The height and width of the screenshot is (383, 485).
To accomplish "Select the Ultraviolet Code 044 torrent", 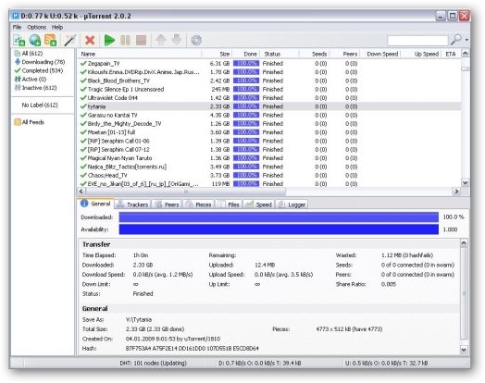I will 269,98.
